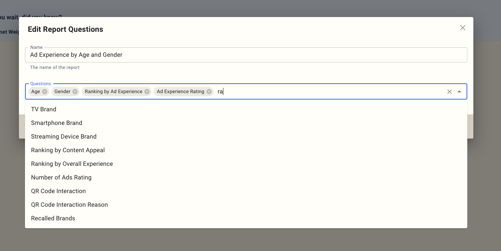501x251 pixels.
Task: Add Ranking by Overall Experience question
Action: [72, 164]
